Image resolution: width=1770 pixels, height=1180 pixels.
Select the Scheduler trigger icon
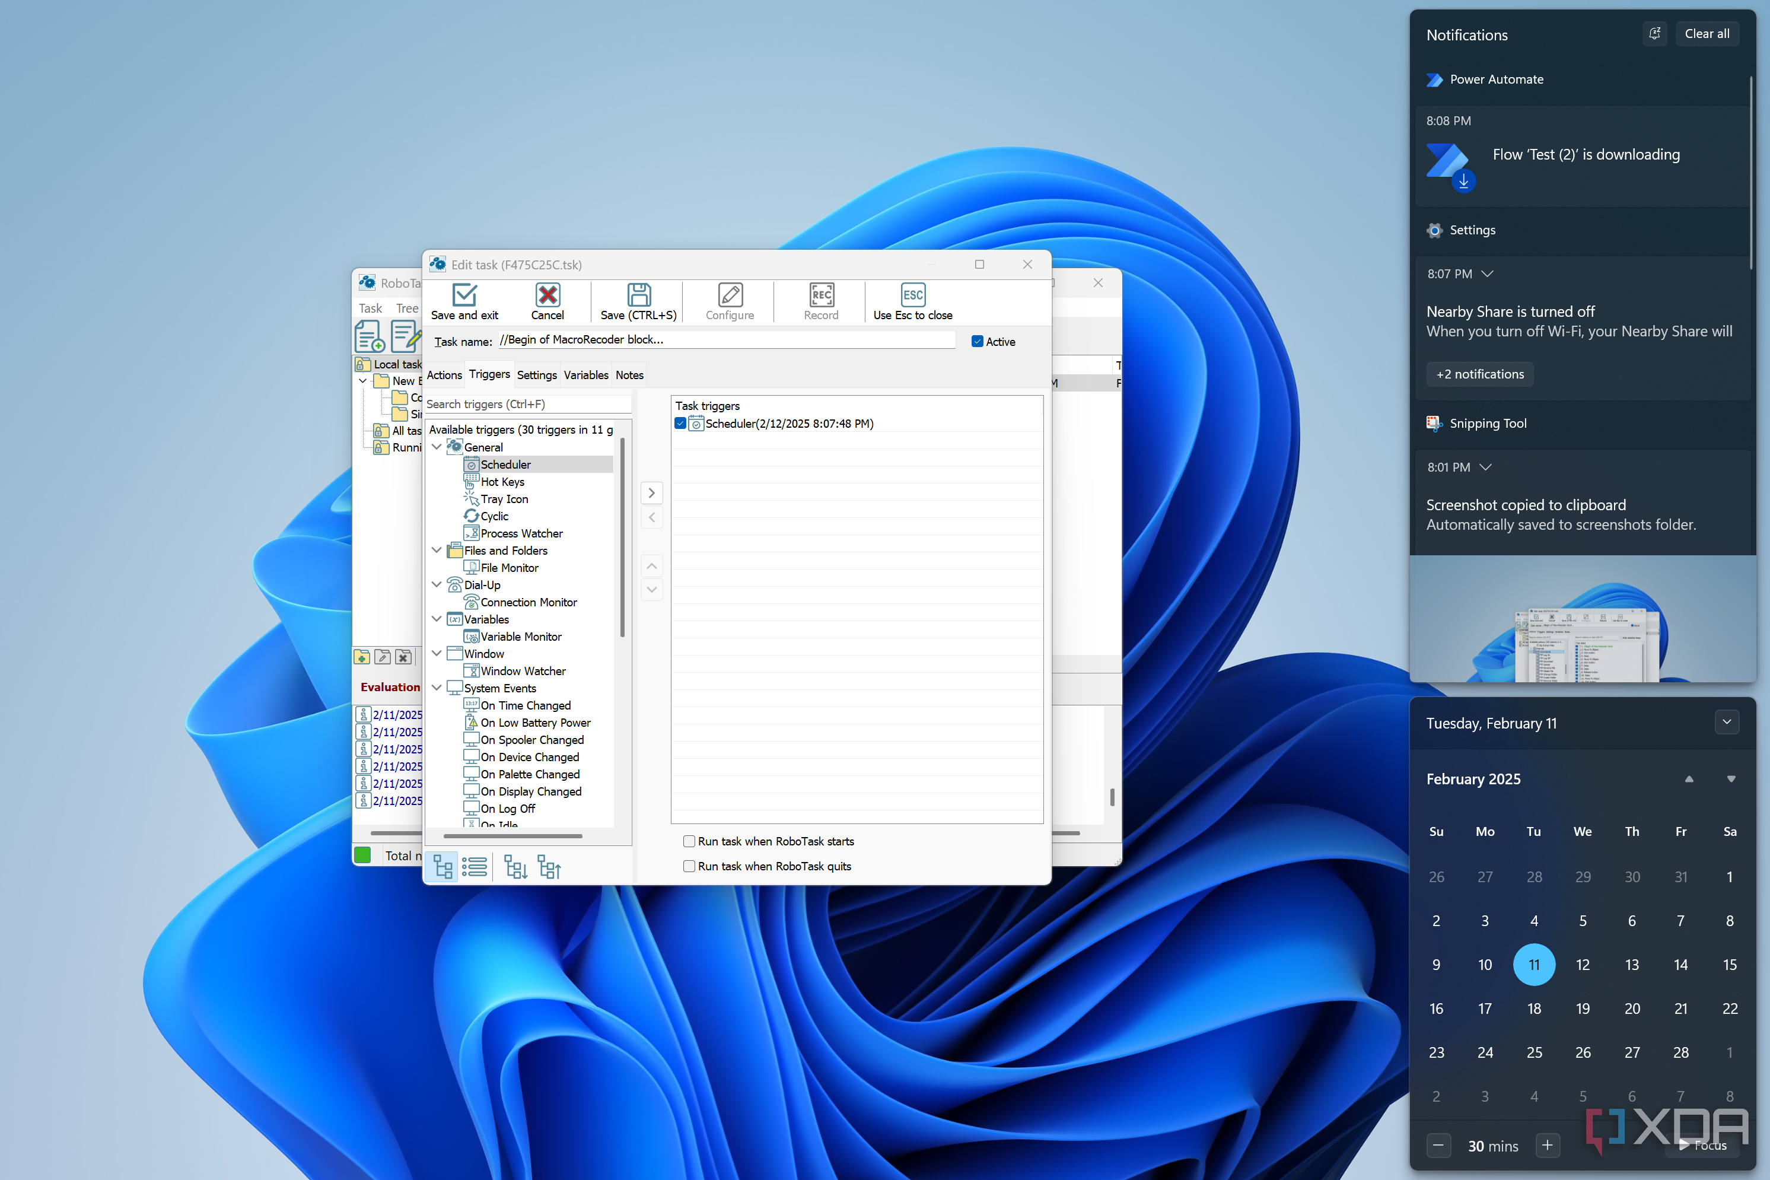pyautogui.click(x=472, y=465)
